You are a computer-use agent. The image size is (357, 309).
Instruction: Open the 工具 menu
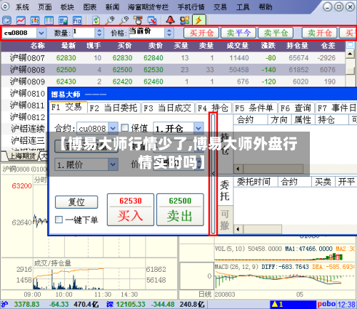pyautogui.click(x=243, y=7)
